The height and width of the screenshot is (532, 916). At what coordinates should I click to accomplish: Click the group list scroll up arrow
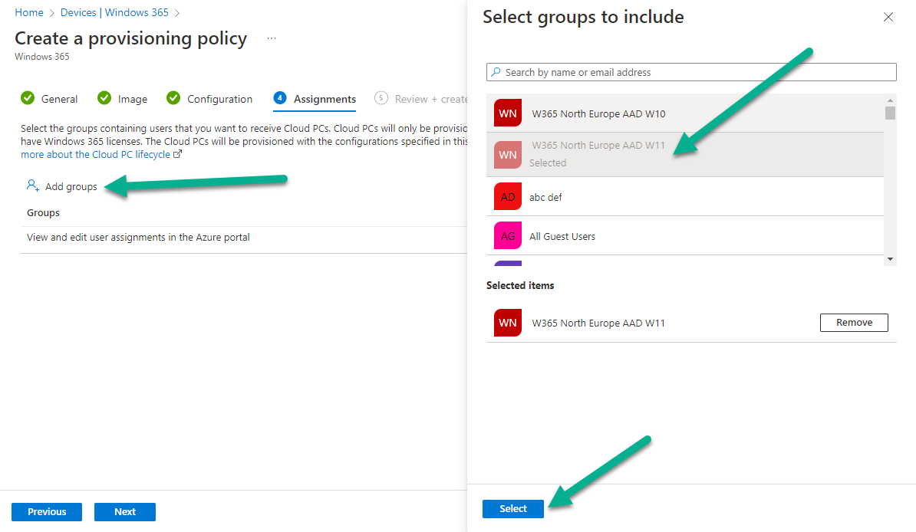coord(890,100)
